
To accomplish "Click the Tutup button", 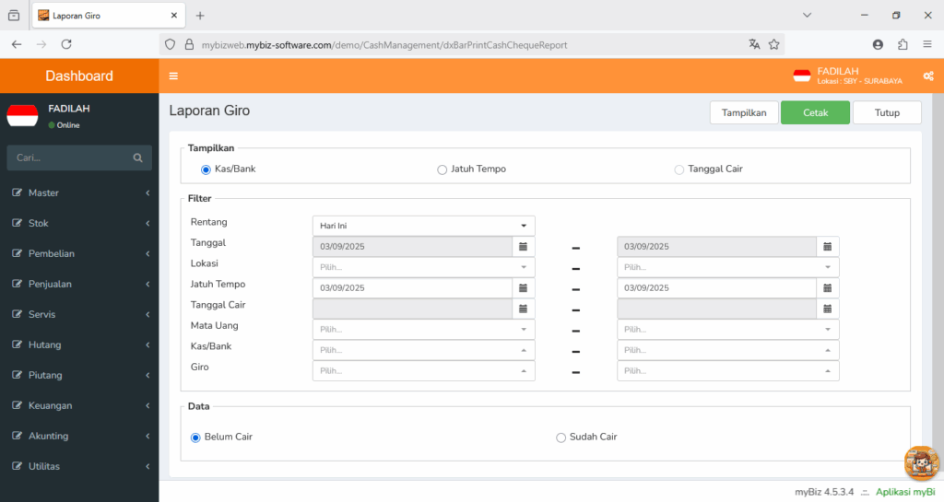I will (887, 113).
